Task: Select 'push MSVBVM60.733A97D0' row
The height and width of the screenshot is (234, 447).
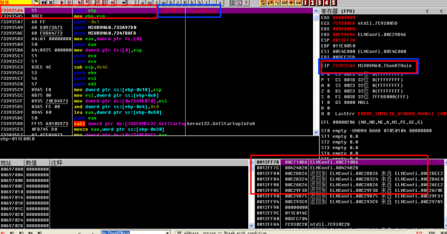Action: click(156, 28)
